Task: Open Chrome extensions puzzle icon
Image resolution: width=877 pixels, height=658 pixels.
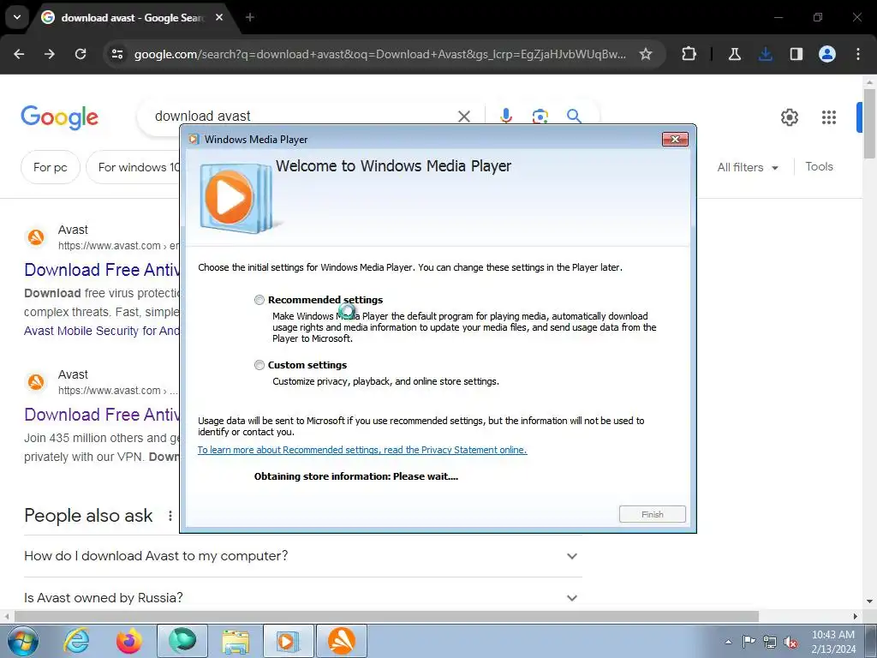Action: pyautogui.click(x=689, y=54)
